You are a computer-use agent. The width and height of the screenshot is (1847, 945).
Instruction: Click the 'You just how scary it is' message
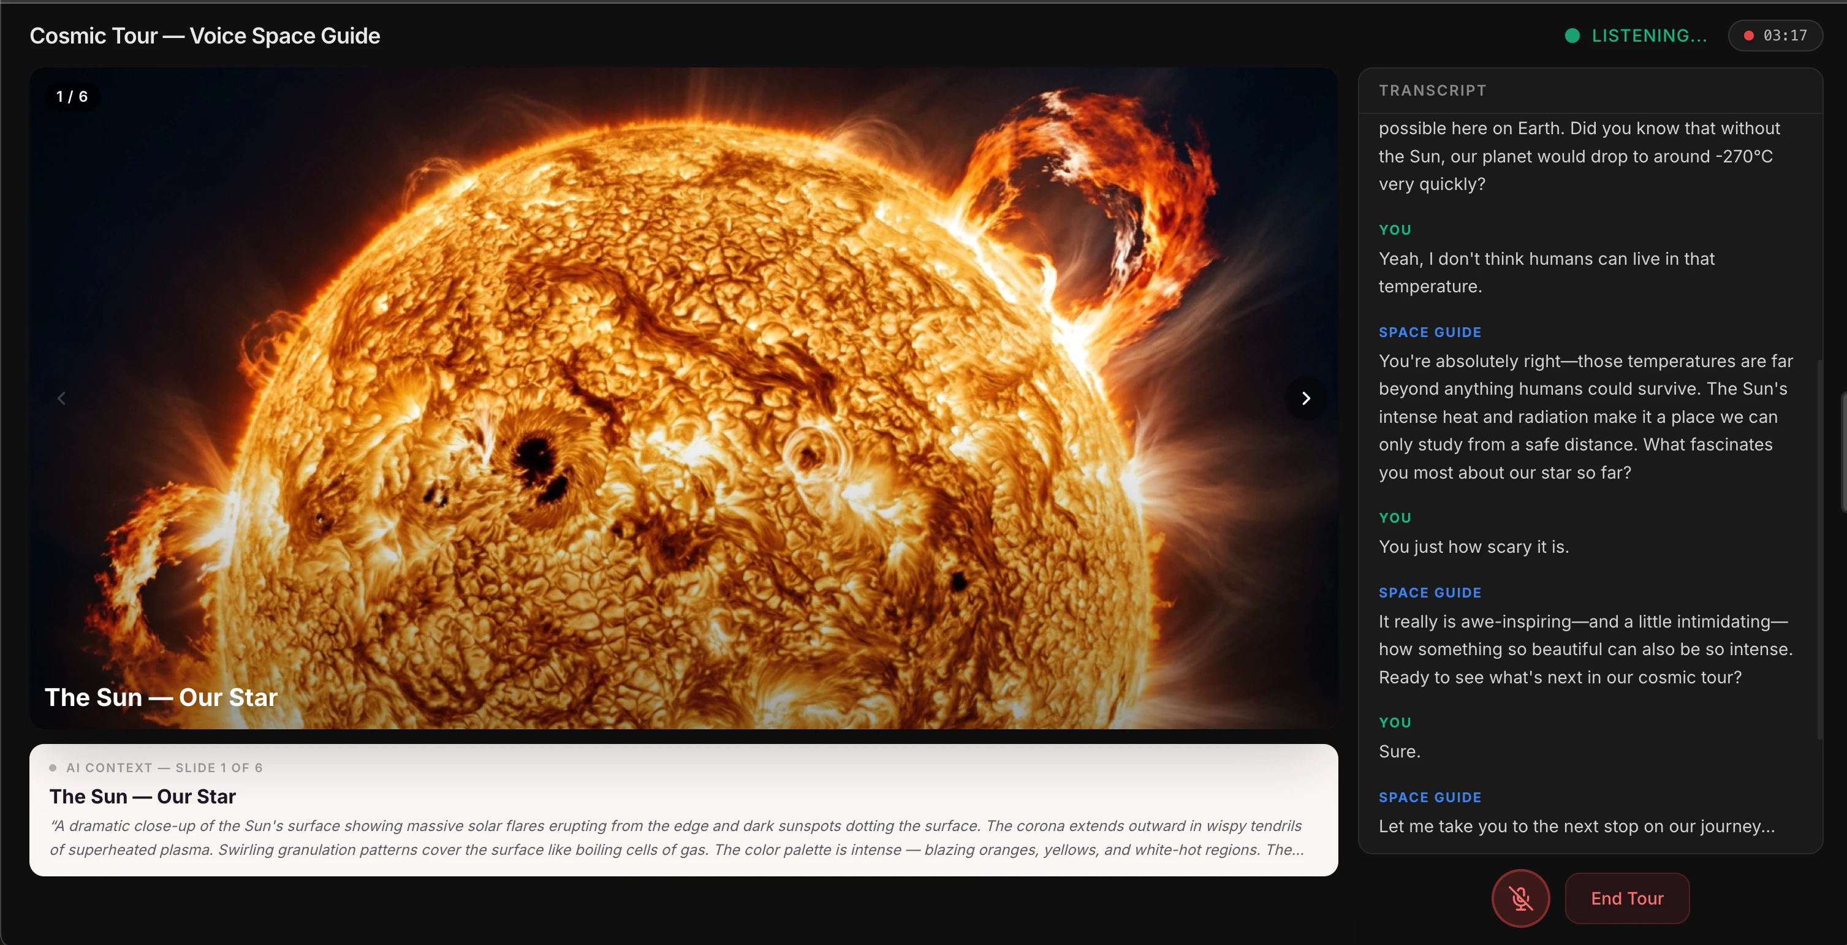point(1473,547)
